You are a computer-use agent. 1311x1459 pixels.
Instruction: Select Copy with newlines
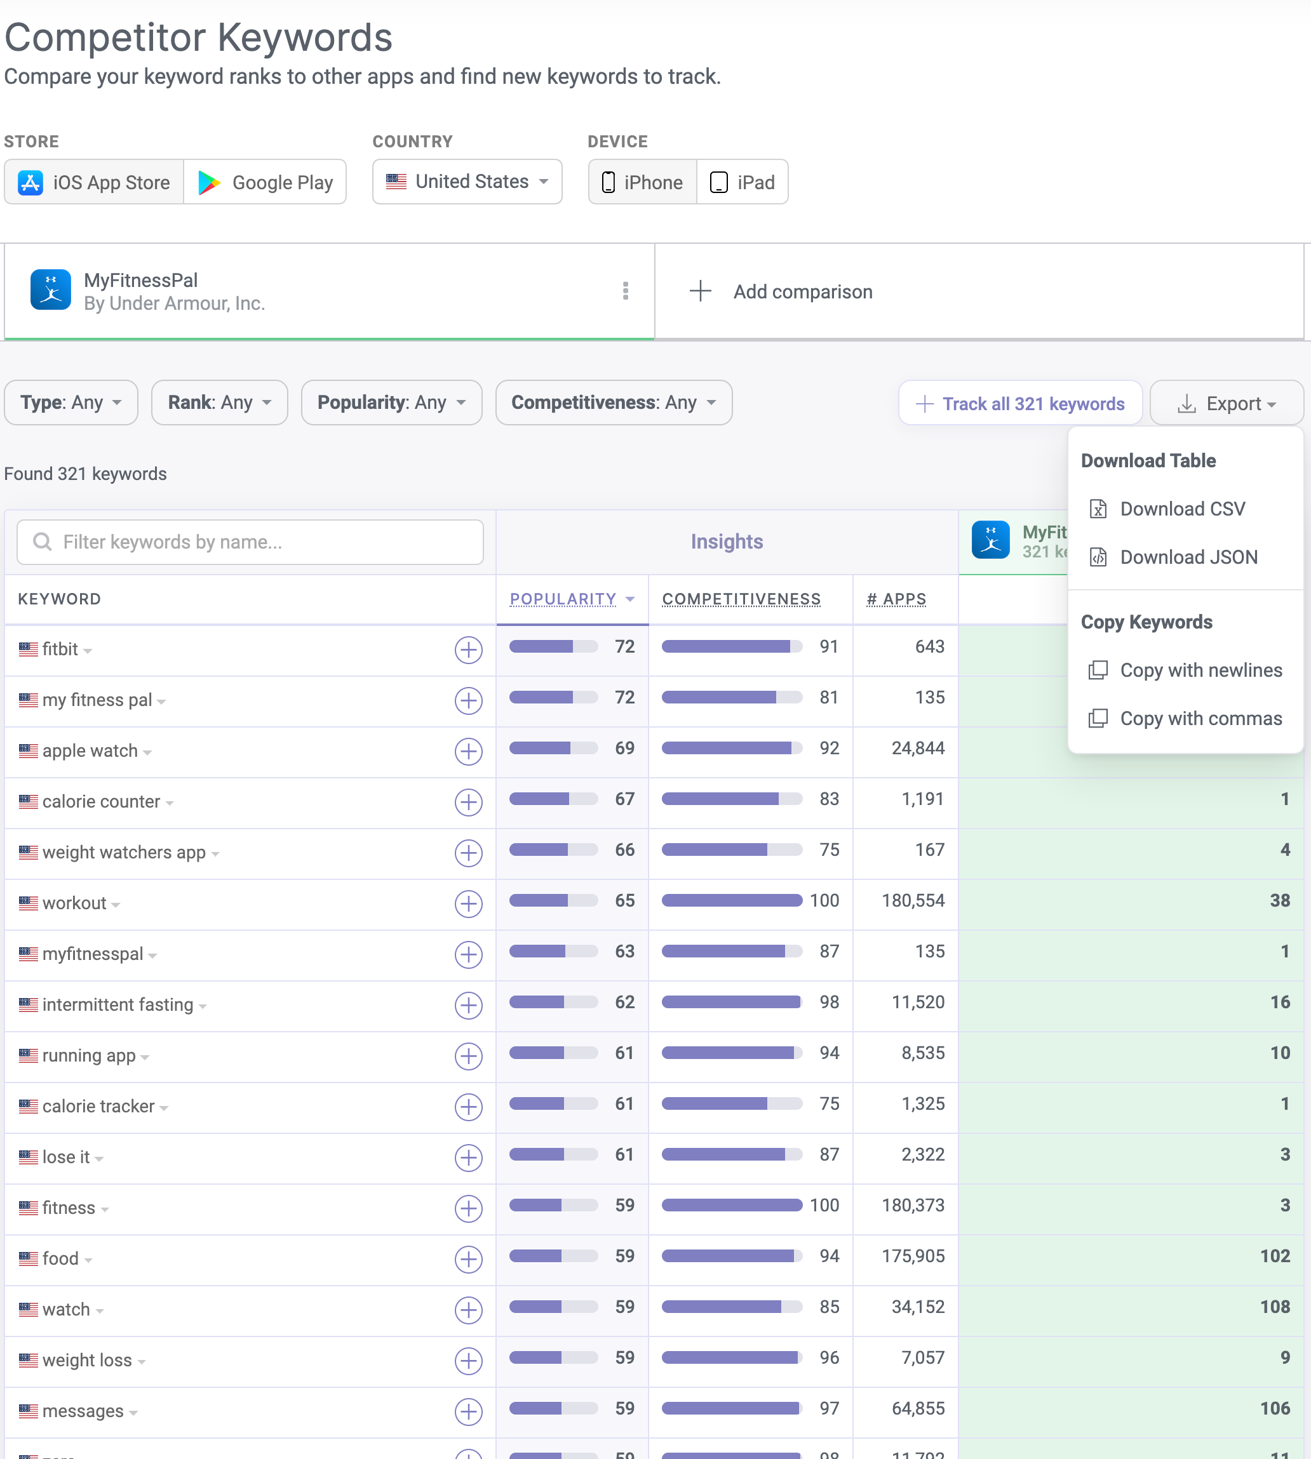(x=1186, y=670)
